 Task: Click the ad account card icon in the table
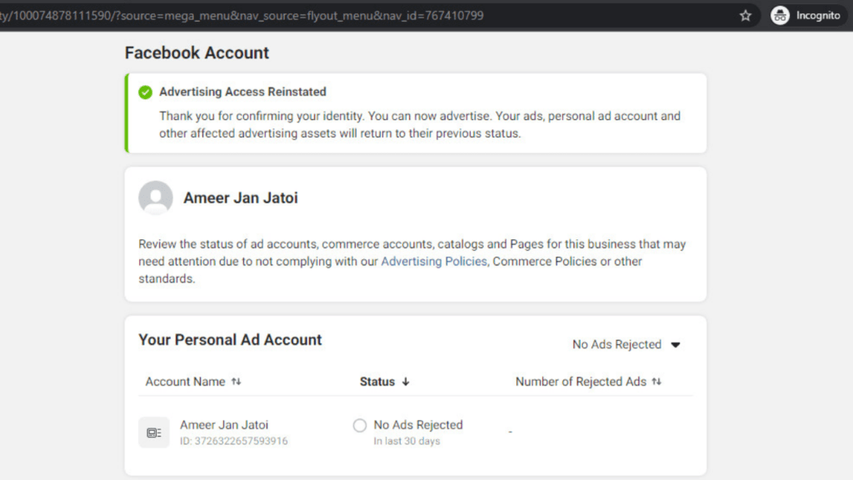154,432
